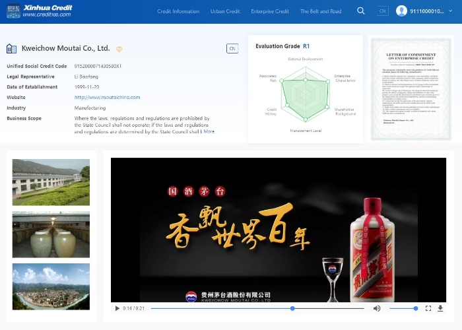462x330 pixels.
Task: Enter fullscreen video mode
Action: pos(428,308)
